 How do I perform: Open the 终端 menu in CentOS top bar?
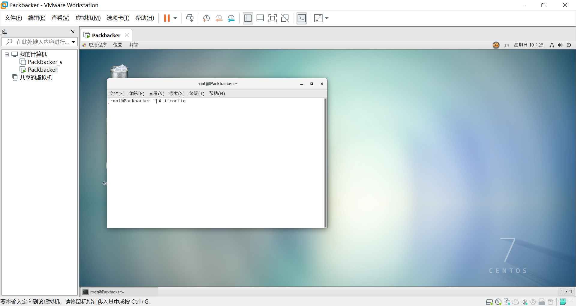pyautogui.click(x=134, y=45)
